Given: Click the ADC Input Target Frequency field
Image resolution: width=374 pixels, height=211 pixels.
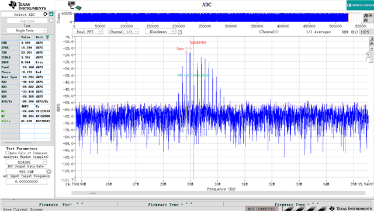Looking at the screenshot, I should [x=26, y=182].
